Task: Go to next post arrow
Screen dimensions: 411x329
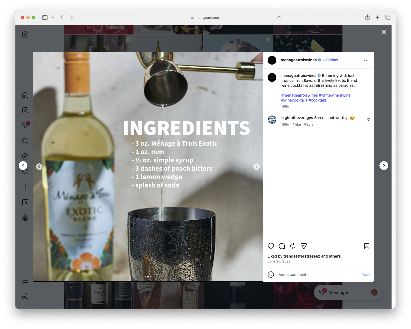Action: [x=384, y=166]
